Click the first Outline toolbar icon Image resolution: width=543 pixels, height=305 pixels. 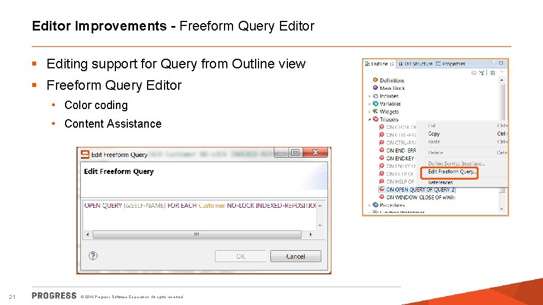[x=474, y=73]
